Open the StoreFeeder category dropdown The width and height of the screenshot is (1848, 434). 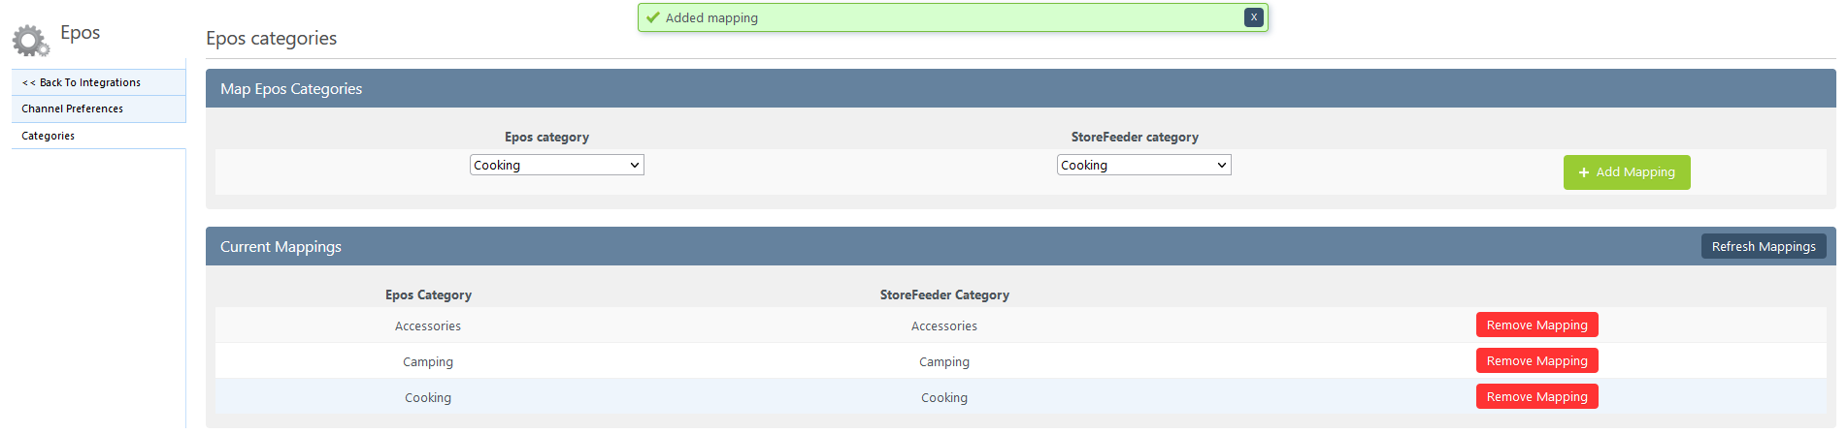click(x=1144, y=165)
